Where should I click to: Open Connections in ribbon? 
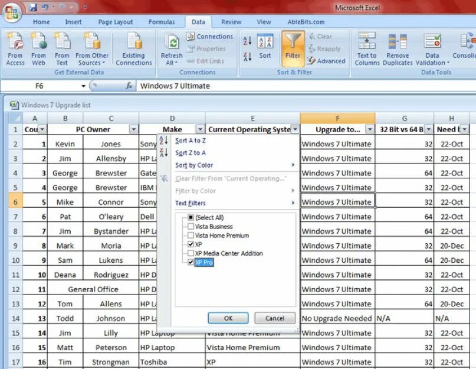pyautogui.click(x=210, y=37)
